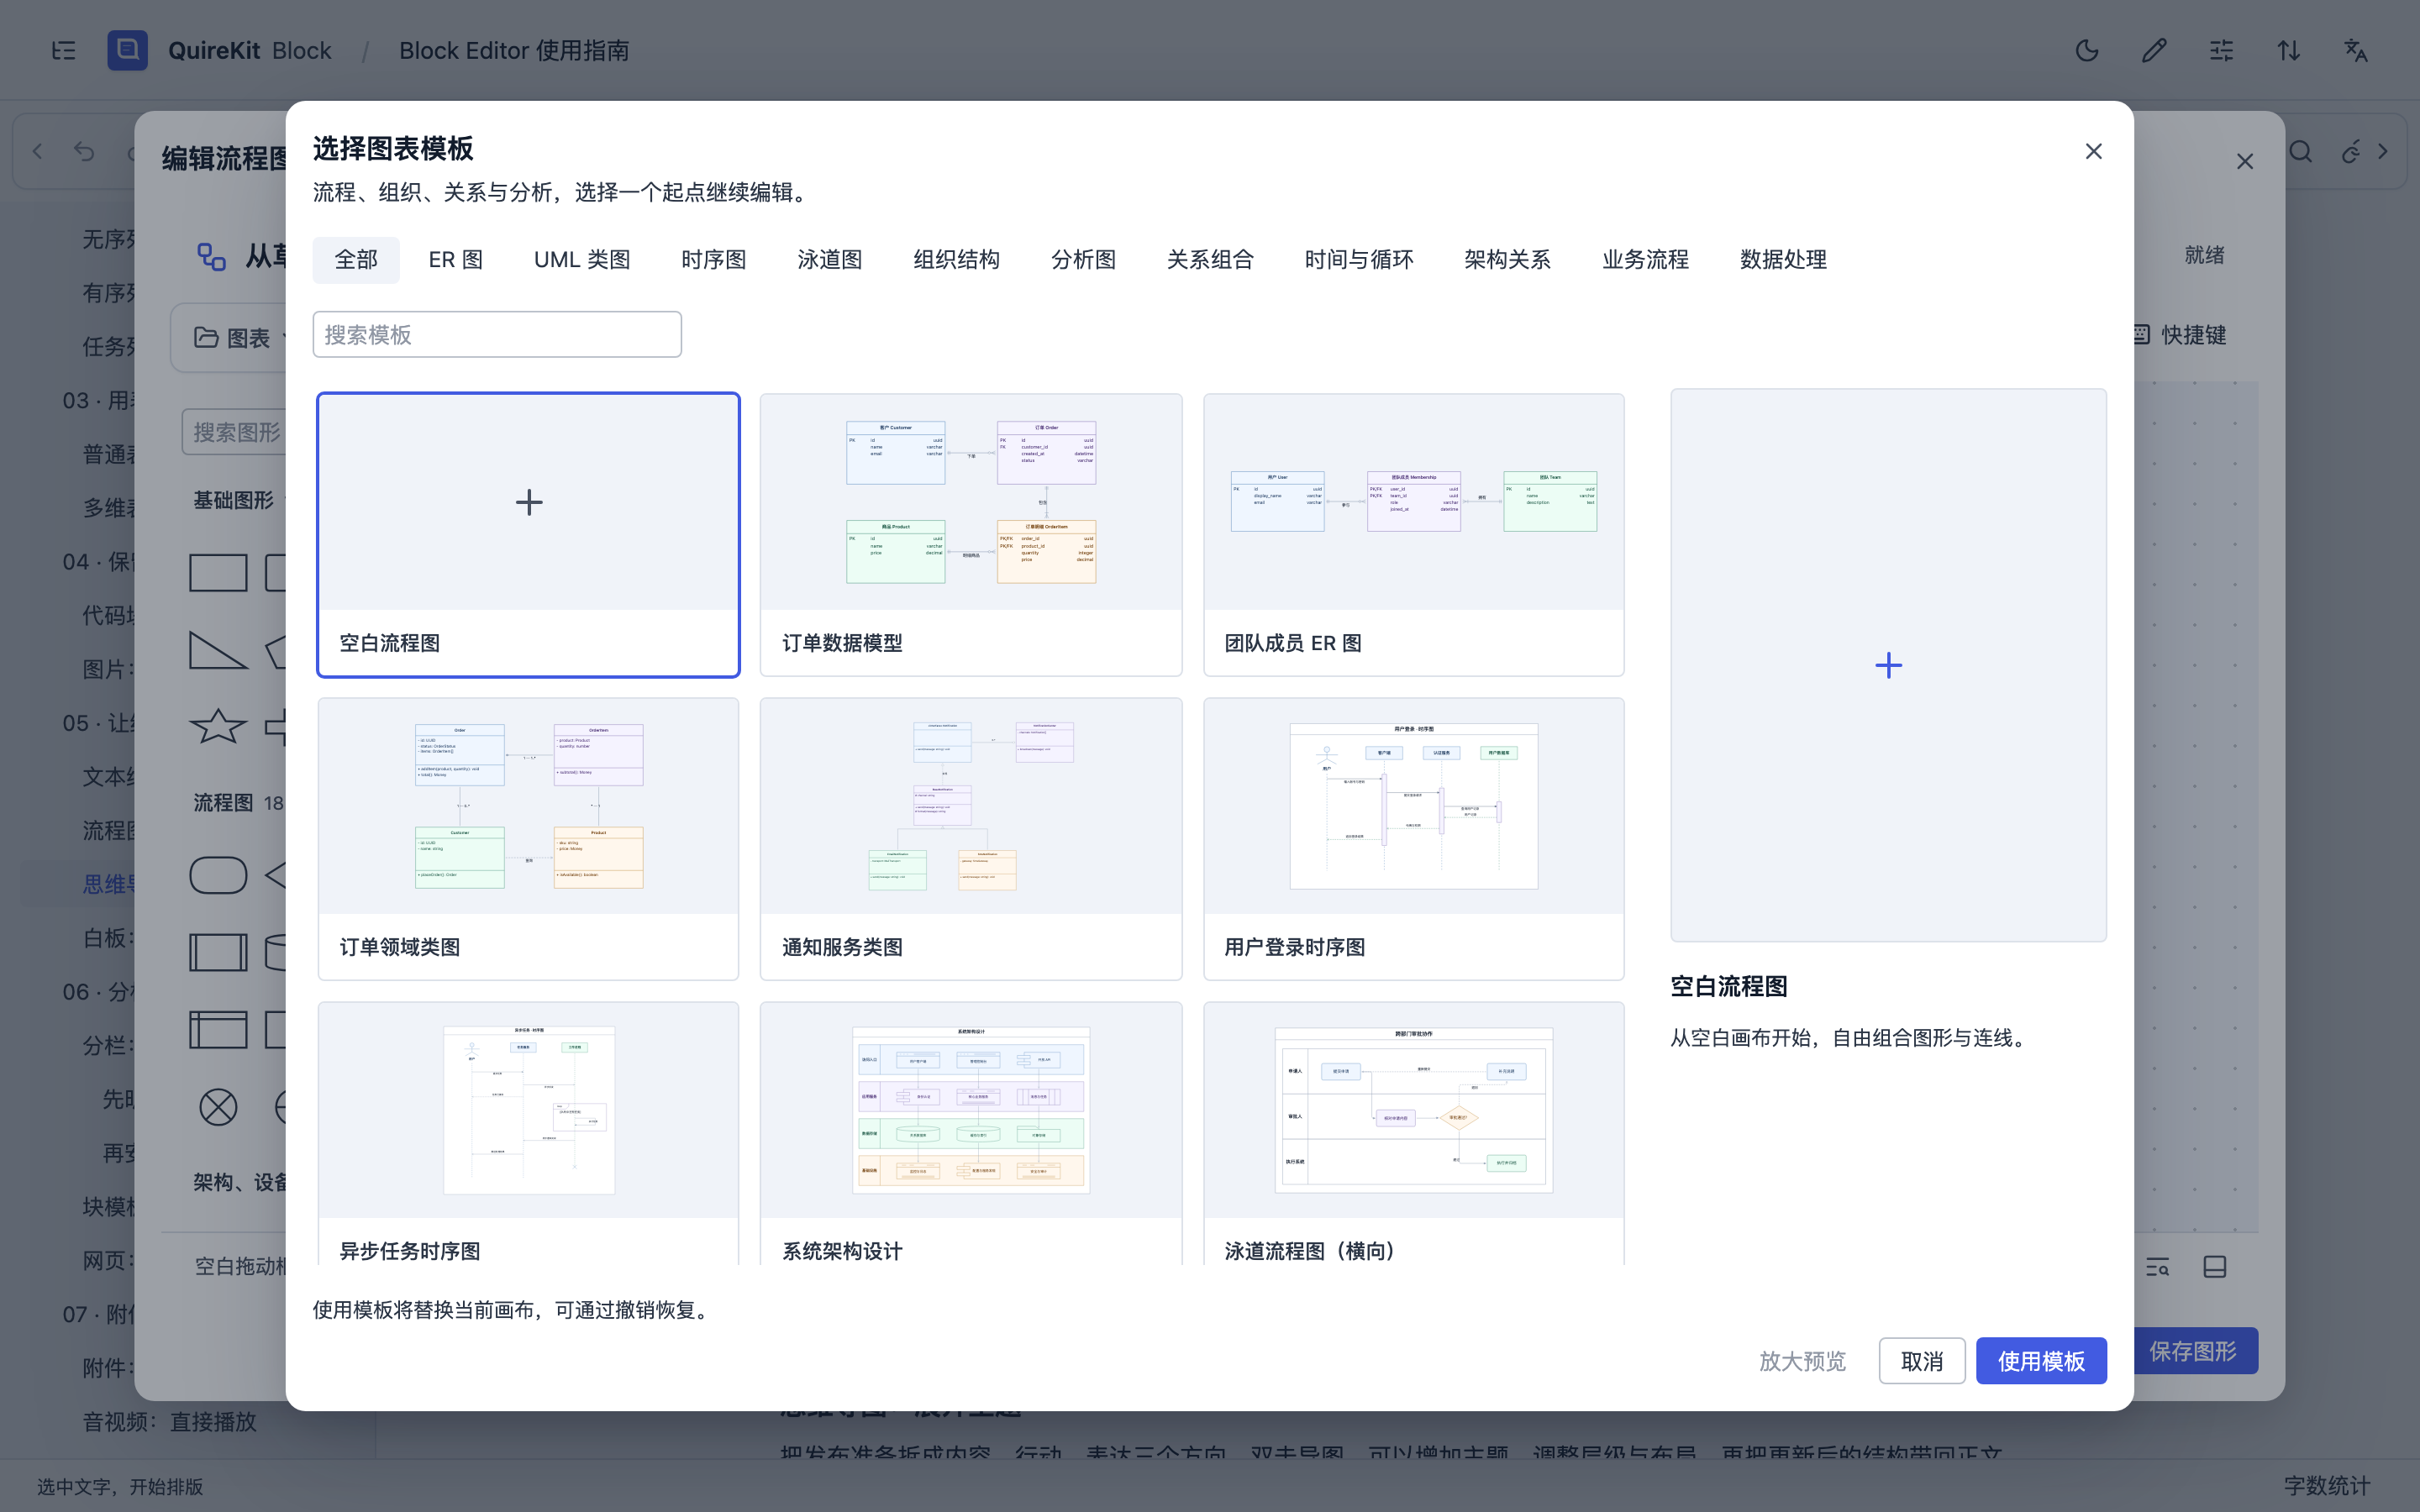Open the 时序图 tab
This screenshot has height=1512, width=2420.
click(x=713, y=260)
